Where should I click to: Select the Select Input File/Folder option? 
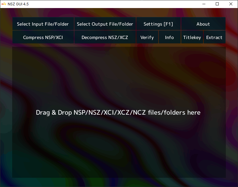click(43, 24)
